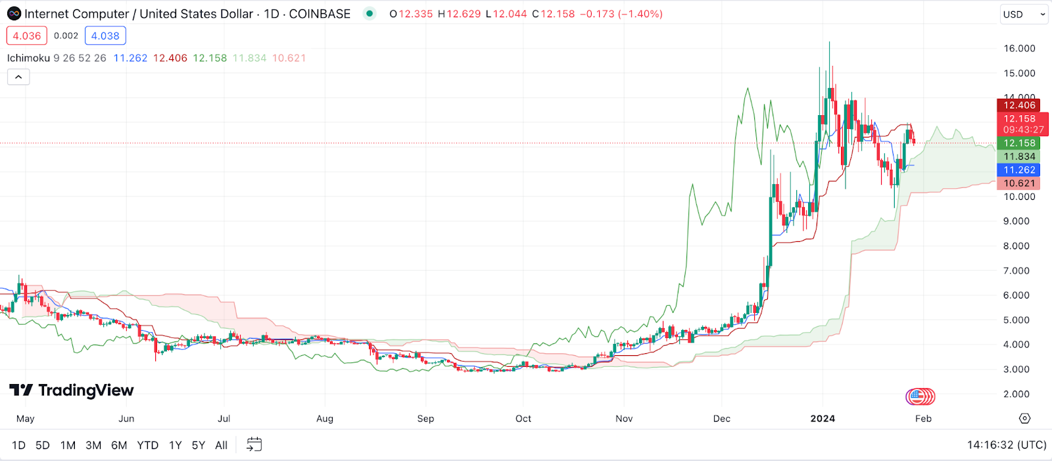Viewport: 1052px width, 461px height.
Task: Open the USD currency dropdown
Action: click(1024, 14)
